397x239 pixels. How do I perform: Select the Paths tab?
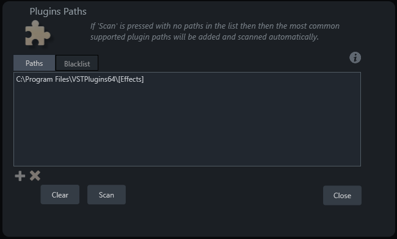point(34,63)
